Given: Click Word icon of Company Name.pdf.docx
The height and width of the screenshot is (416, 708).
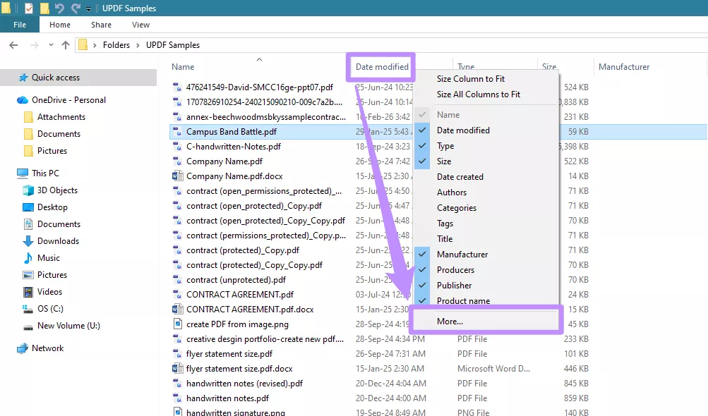Looking at the screenshot, I should pos(177,176).
